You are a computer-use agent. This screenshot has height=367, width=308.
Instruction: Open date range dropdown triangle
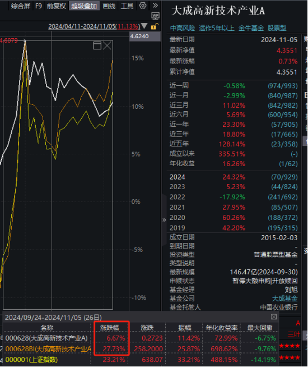[144, 26]
